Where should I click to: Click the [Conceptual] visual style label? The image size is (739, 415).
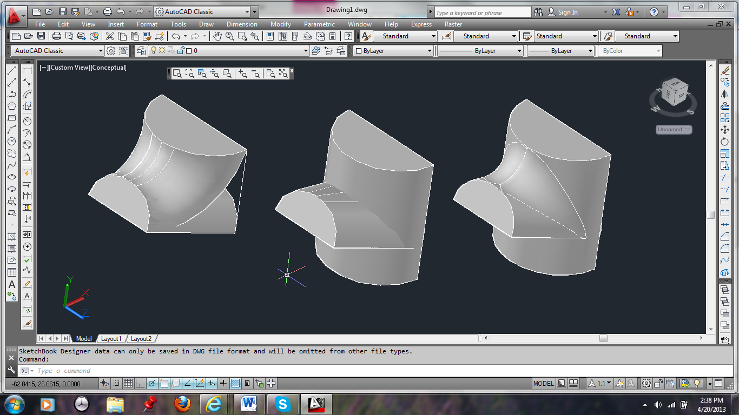pyautogui.click(x=109, y=68)
